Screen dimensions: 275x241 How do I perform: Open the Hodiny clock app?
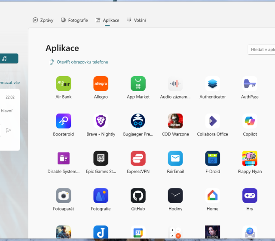pyautogui.click(x=175, y=196)
